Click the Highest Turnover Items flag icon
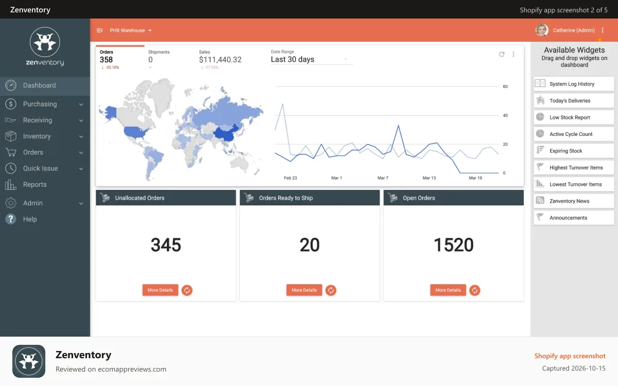 pos(540,167)
